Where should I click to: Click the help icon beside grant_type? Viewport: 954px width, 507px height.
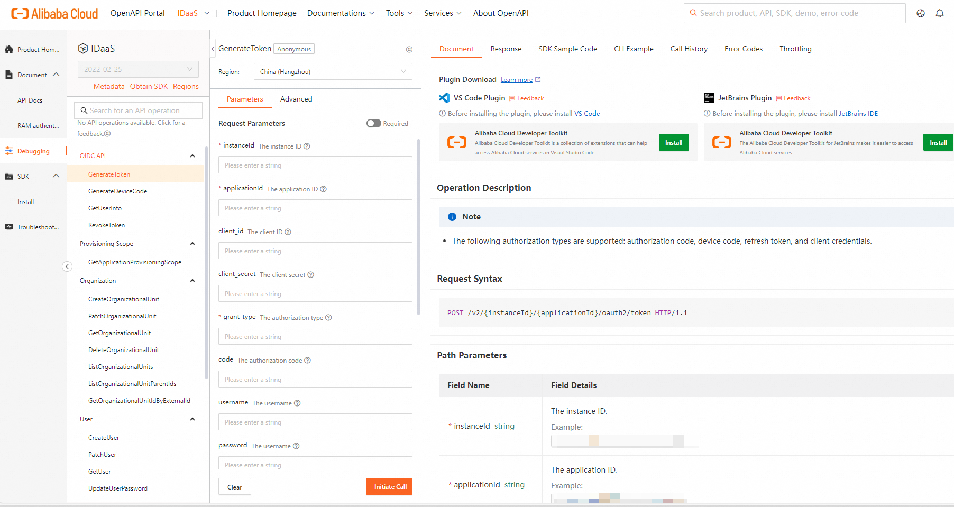[x=328, y=318]
